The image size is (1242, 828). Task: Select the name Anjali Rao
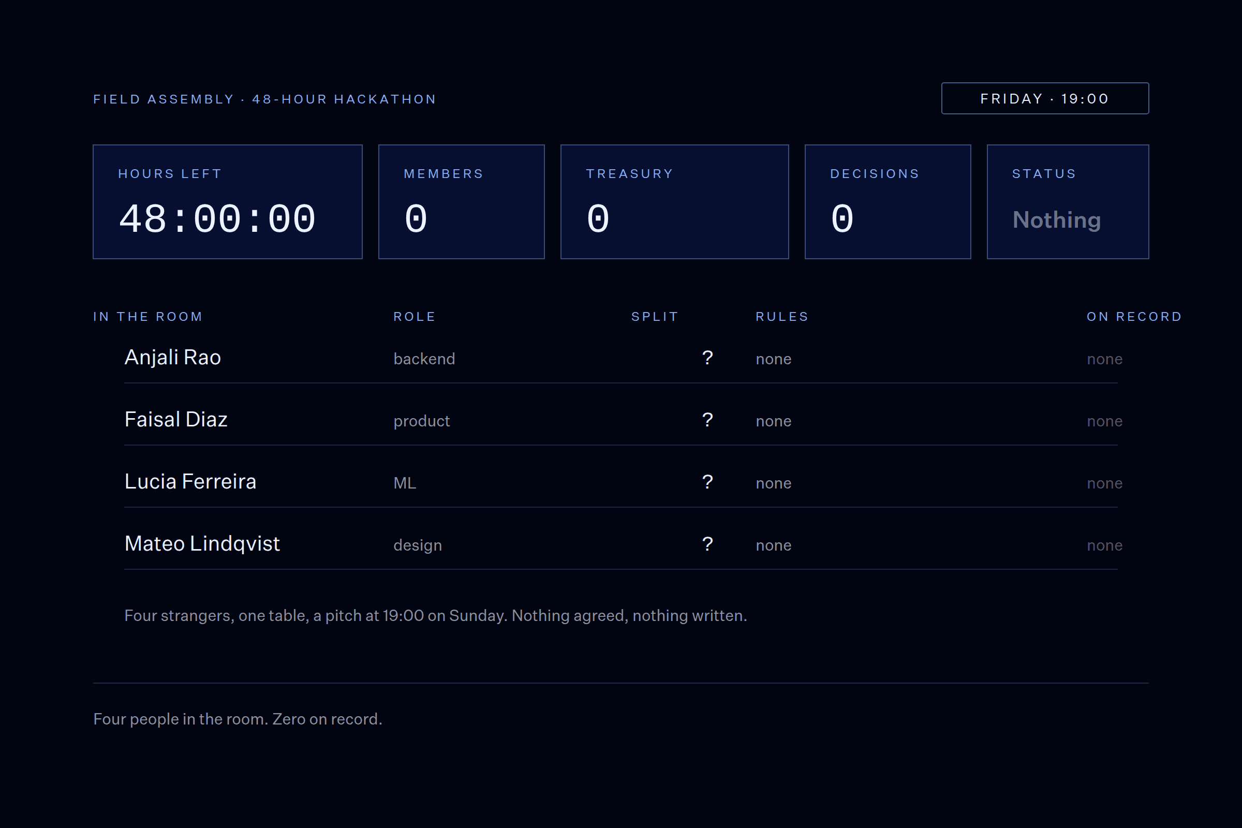(x=173, y=358)
